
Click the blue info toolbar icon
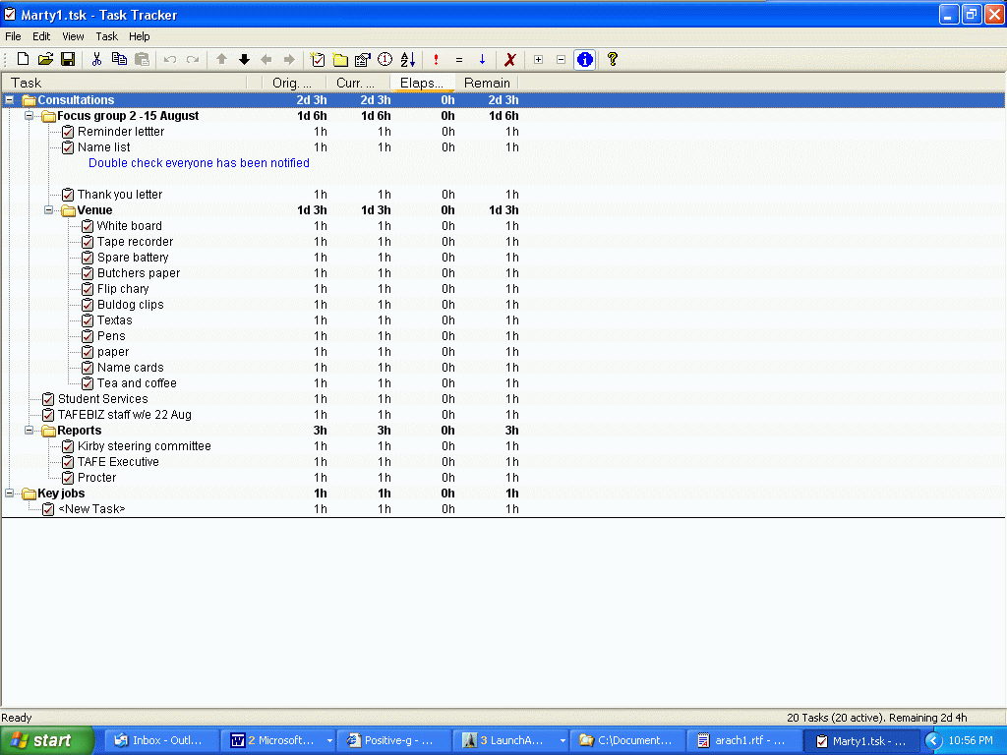point(584,60)
